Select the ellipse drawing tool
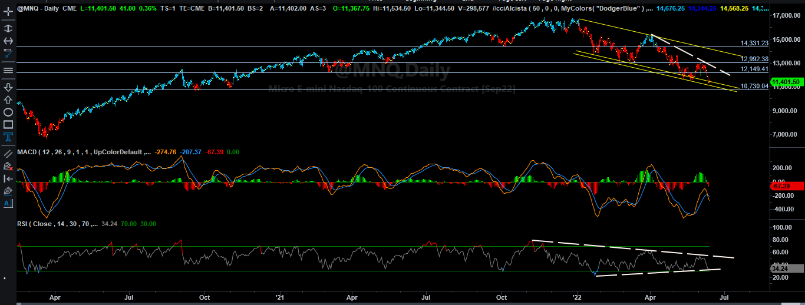 coord(8,112)
